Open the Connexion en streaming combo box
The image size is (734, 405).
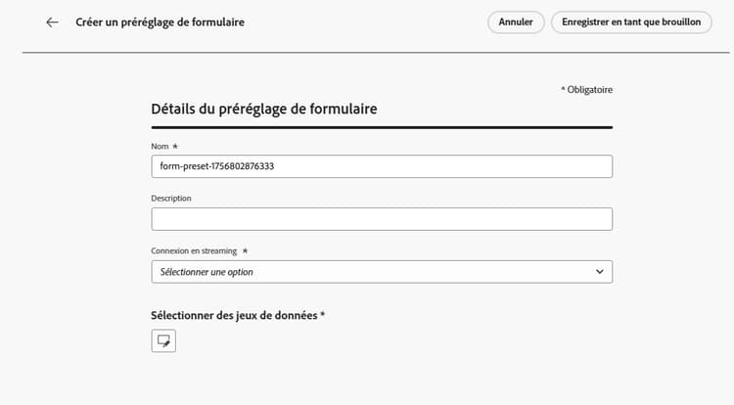382,272
